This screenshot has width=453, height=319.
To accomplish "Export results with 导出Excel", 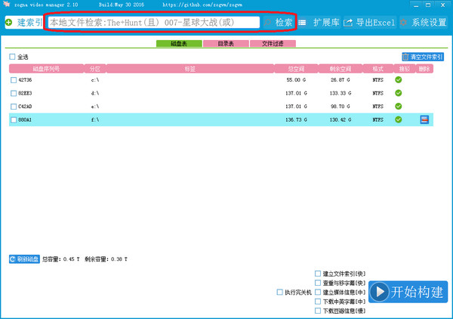I will click(x=370, y=23).
